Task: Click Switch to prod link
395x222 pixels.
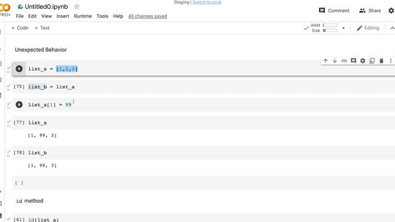Action: click(207, 2)
